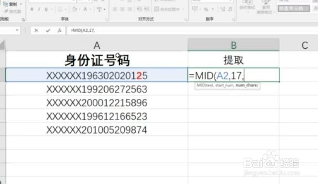Expand the Fill Color dropdown arrow
This screenshot has height=184, width=318.
tap(79, 9)
